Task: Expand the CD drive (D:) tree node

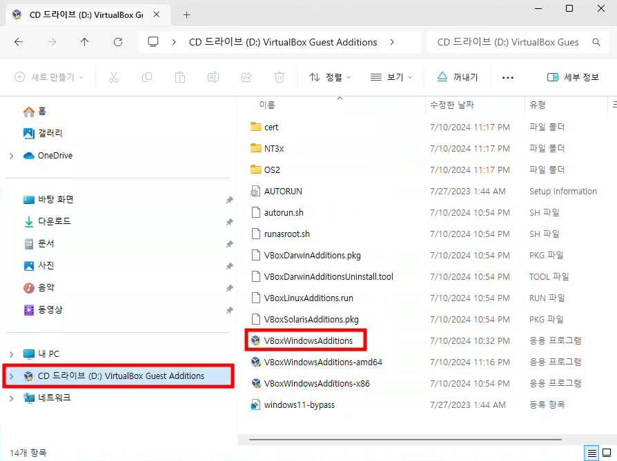Action: (12, 376)
